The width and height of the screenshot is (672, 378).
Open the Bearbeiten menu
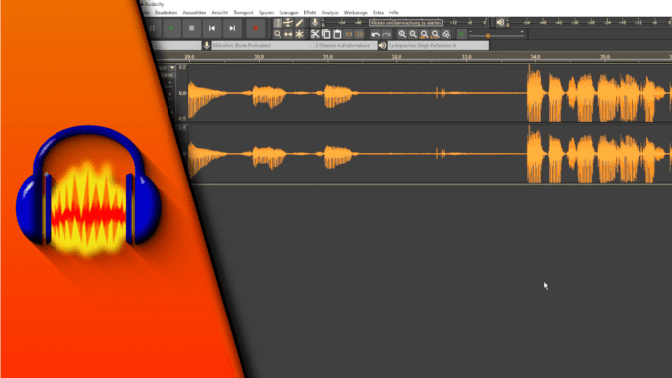click(x=166, y=13)
